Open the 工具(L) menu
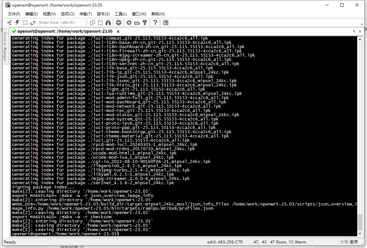 point(121,14)
